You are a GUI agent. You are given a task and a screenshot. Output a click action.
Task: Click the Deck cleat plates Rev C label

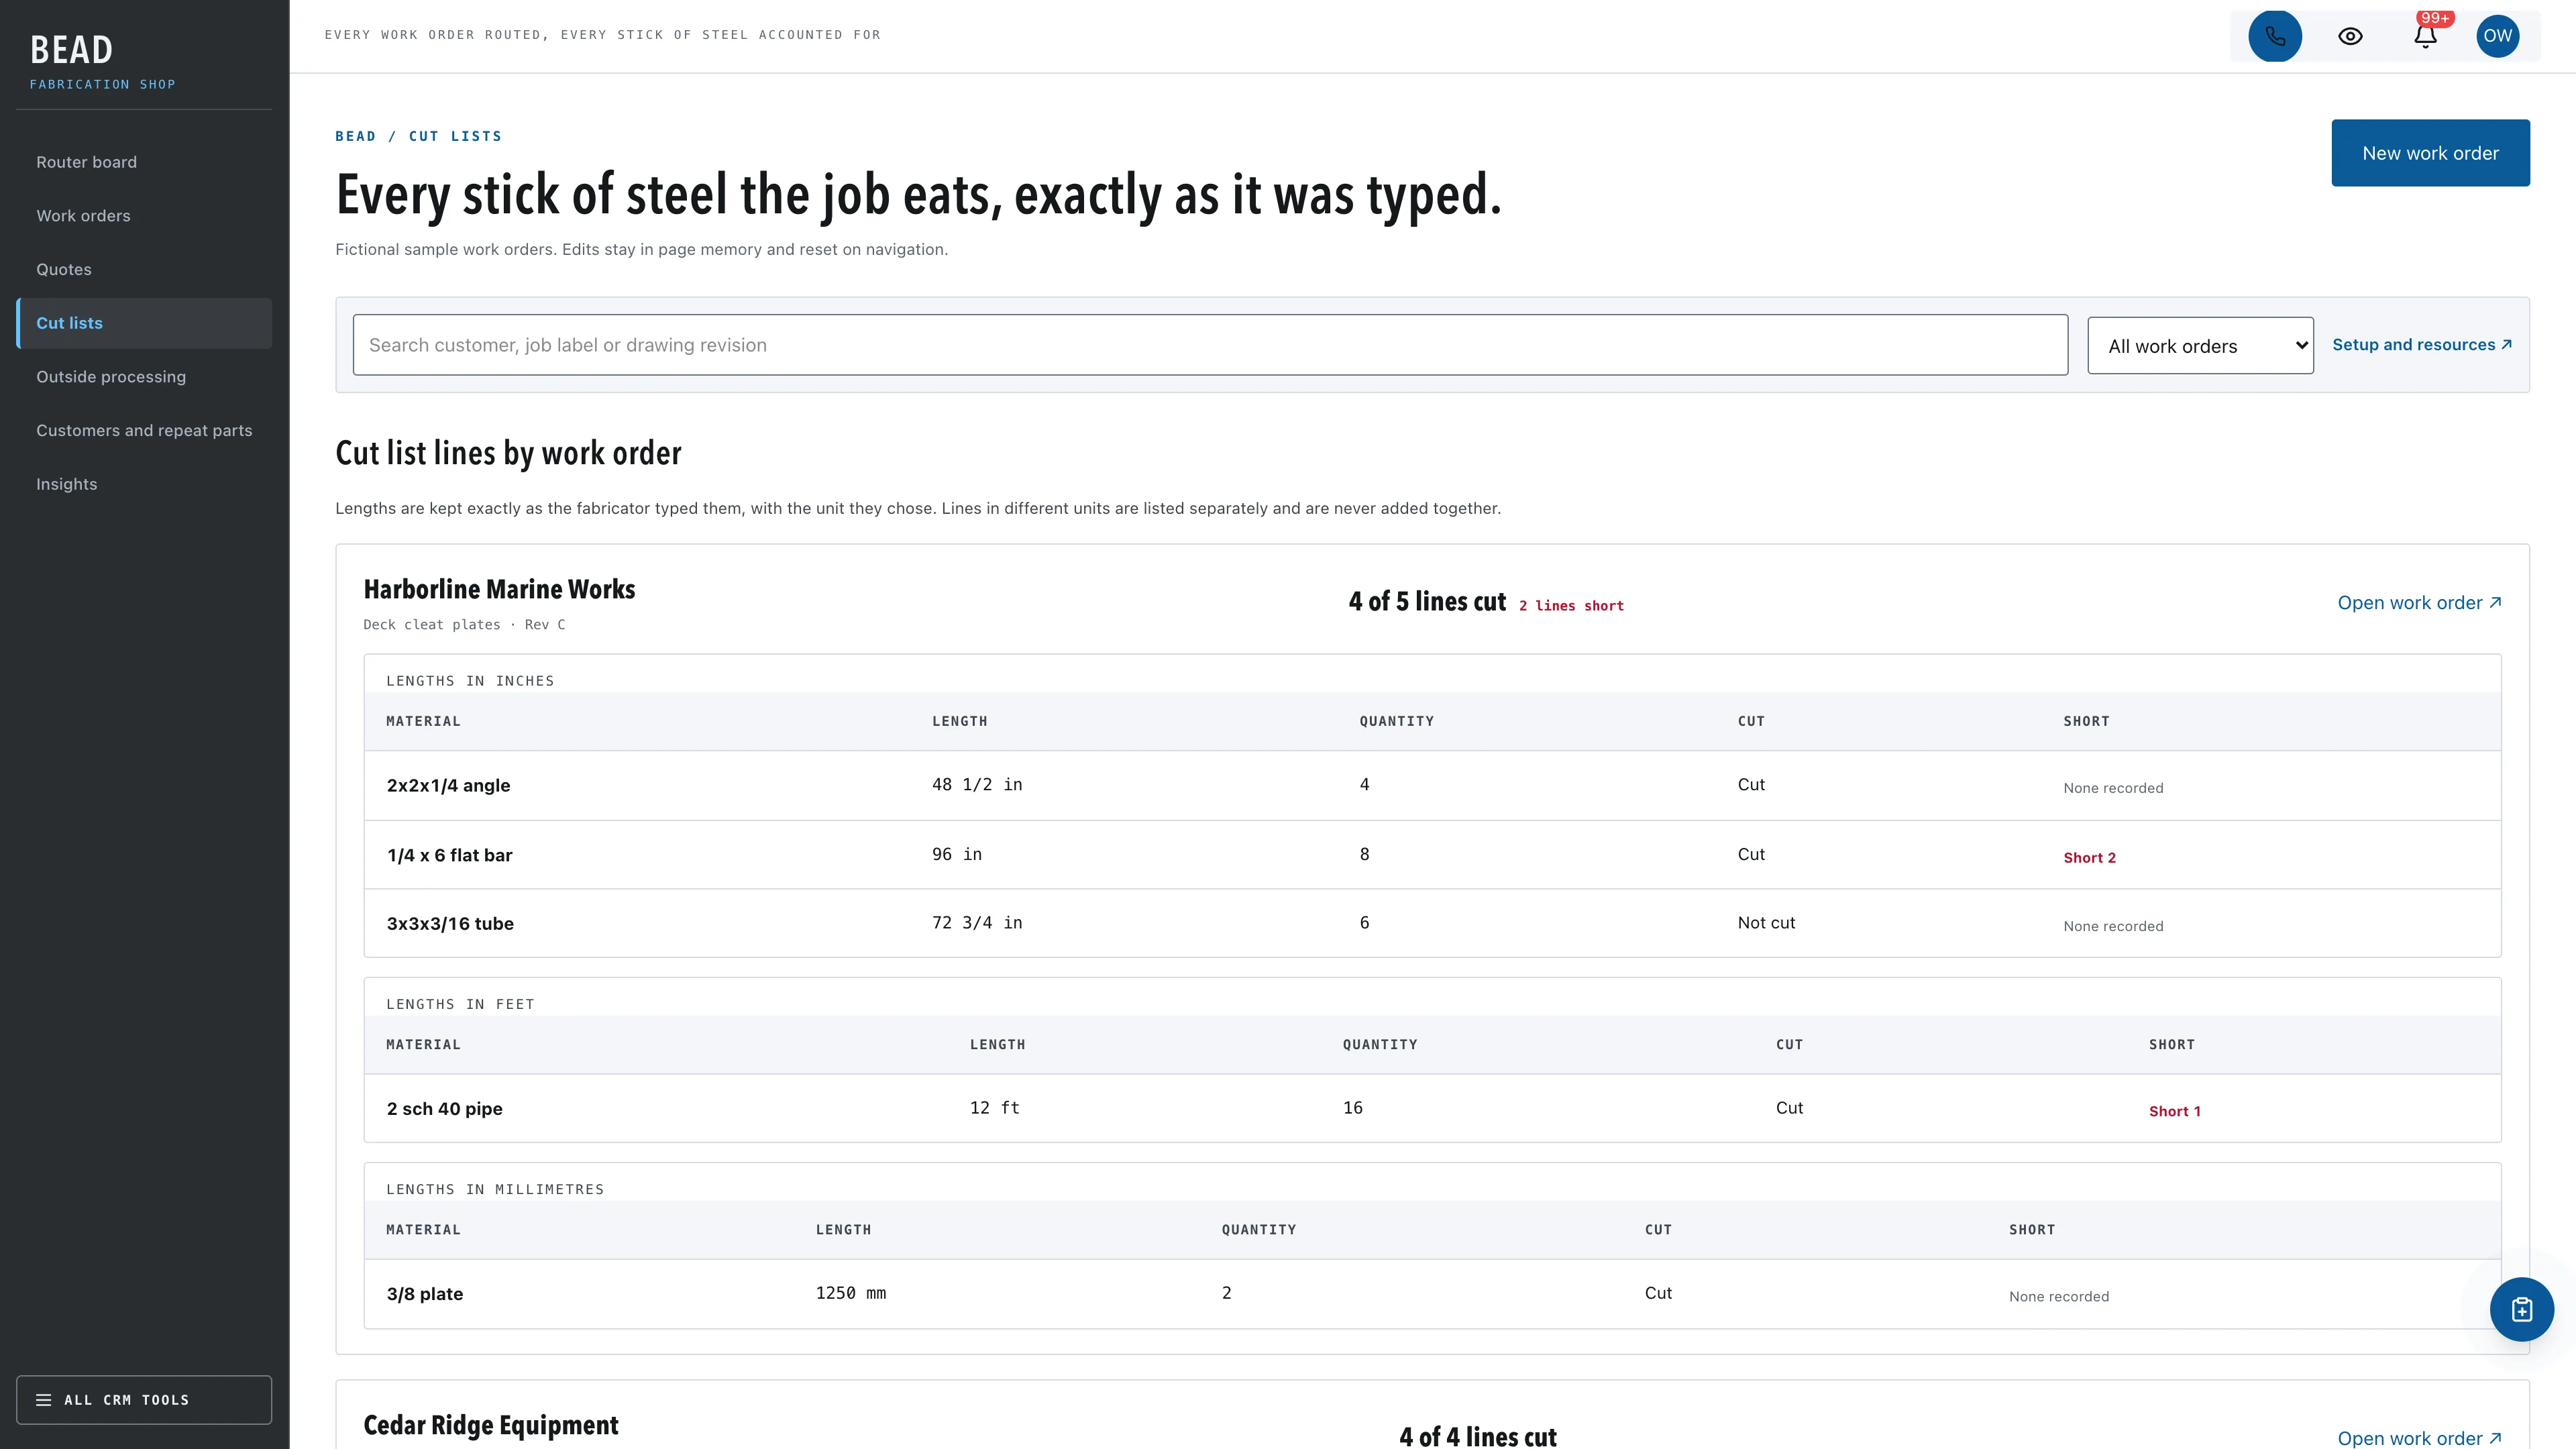(x=464, y=624)
